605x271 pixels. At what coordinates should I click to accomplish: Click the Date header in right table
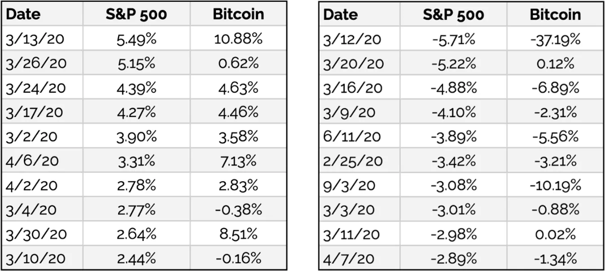point(340,14)
